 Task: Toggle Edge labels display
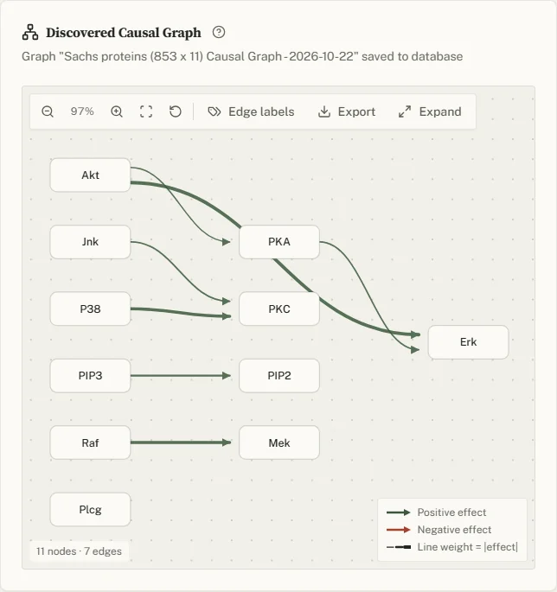pyautogui.click(x=251, y=111)
